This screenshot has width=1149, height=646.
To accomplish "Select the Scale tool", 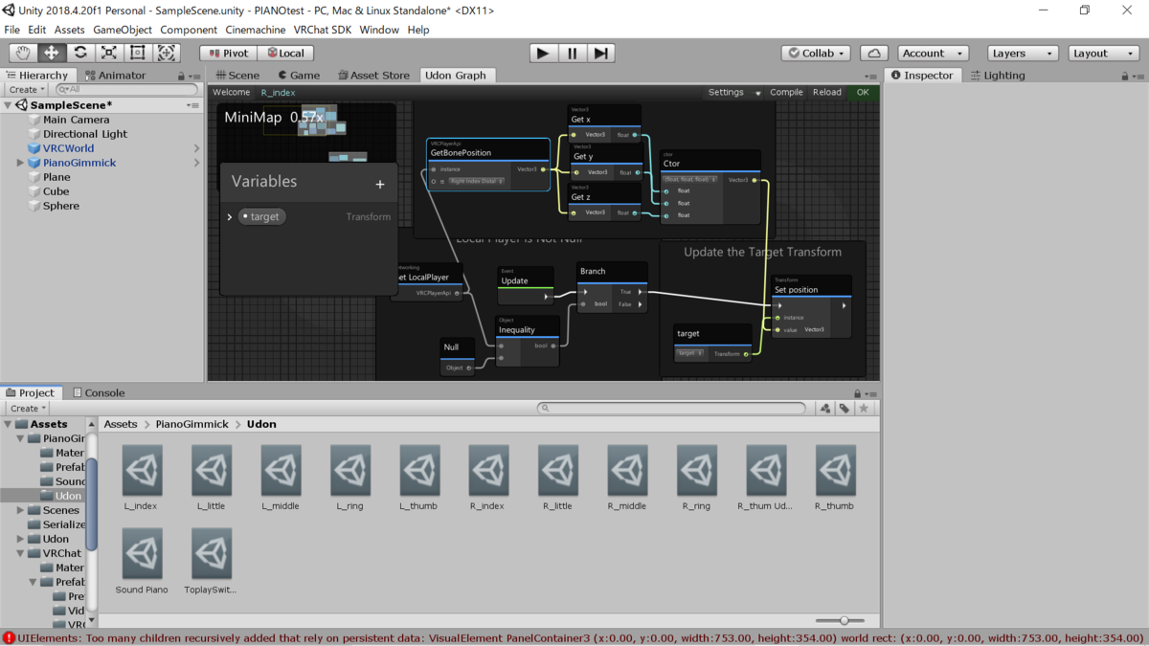I will coord(109,53).
